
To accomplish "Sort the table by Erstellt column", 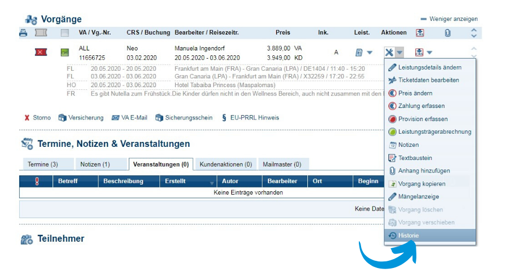I will tap(176, 181).
